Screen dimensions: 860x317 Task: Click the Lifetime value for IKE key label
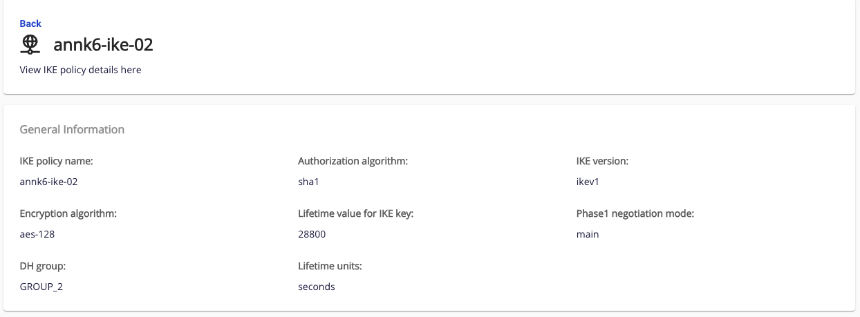coord(355,213)
